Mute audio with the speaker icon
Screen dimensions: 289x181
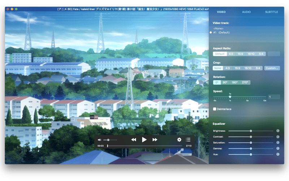coord(99,140)
